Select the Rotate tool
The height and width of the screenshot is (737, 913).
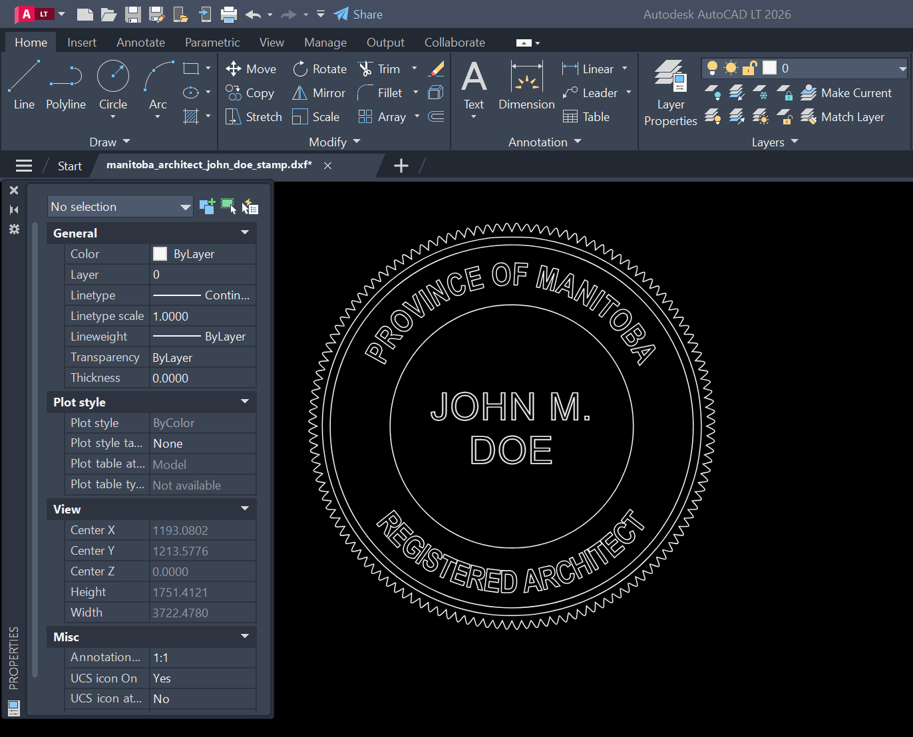click(320, 69)
